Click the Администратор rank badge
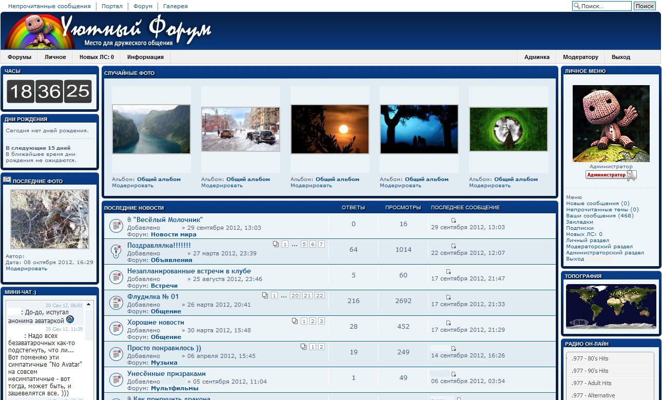 [611, 175]
